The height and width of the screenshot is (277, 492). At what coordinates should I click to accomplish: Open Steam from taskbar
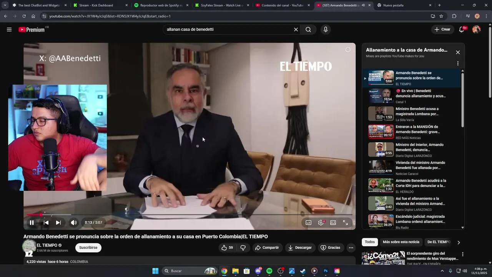[x=303, y=271]
